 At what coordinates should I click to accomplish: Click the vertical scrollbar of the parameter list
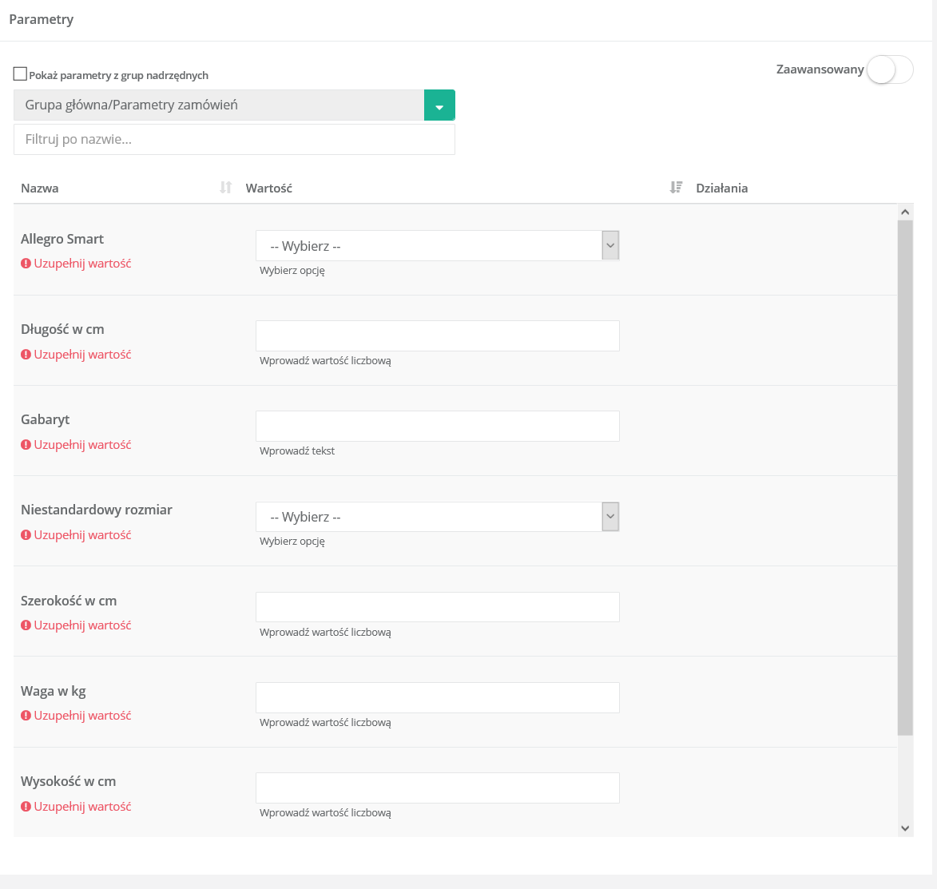click(x=905, y=479)
